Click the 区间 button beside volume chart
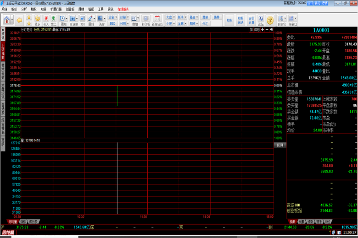The height and width of the screenshot is (238, 358). [280, 145]
